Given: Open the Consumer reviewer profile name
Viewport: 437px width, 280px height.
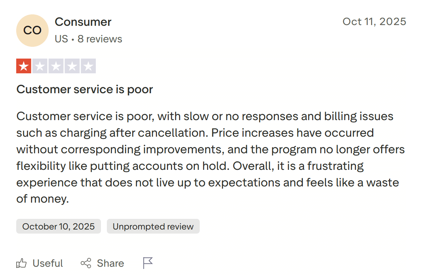Looking at the screenshot, I should [83, 22].
